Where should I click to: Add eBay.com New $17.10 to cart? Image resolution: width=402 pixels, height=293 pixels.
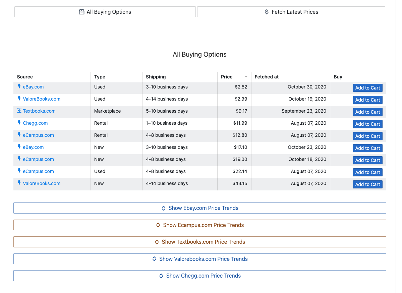click(x=368, y=148)
